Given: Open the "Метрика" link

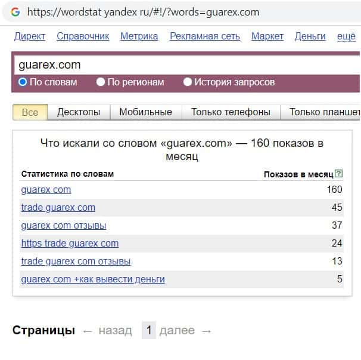Looking at the screenshot, I should click(139, 36).
